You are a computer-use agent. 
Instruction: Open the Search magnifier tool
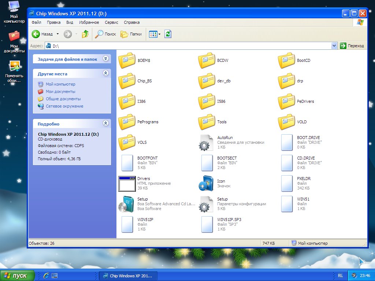tap(105, 34)
